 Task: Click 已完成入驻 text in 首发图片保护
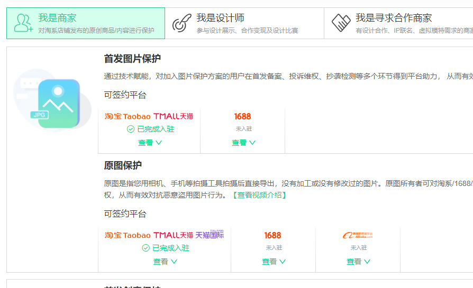pyautogui.click(x=156, y=129)
